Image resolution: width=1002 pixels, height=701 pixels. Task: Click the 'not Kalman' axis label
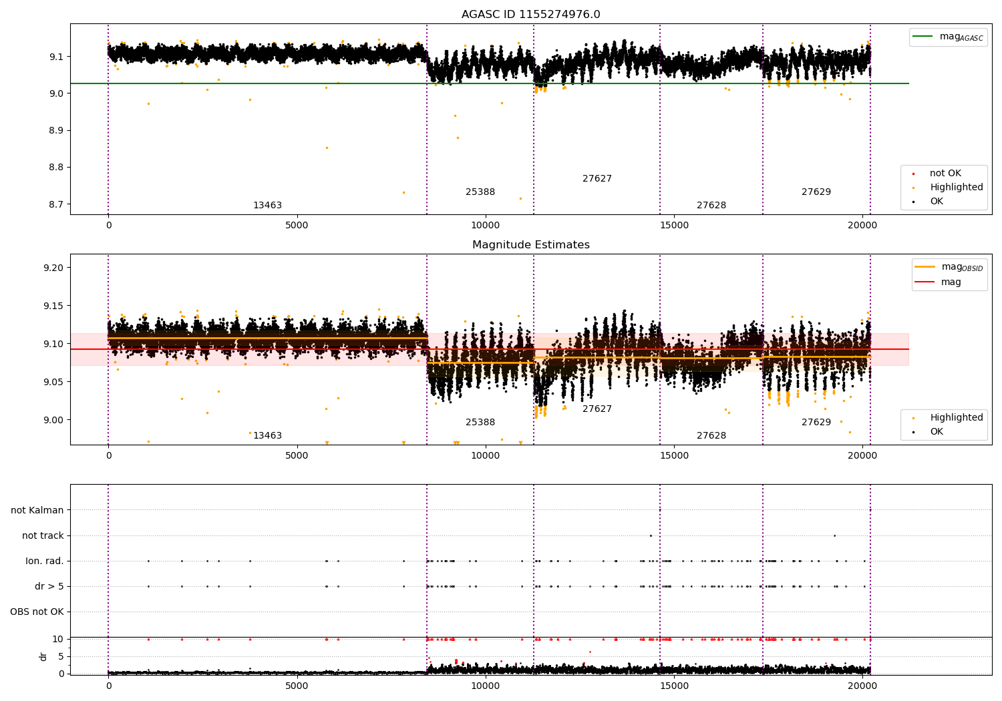click(x=37, y=510)
